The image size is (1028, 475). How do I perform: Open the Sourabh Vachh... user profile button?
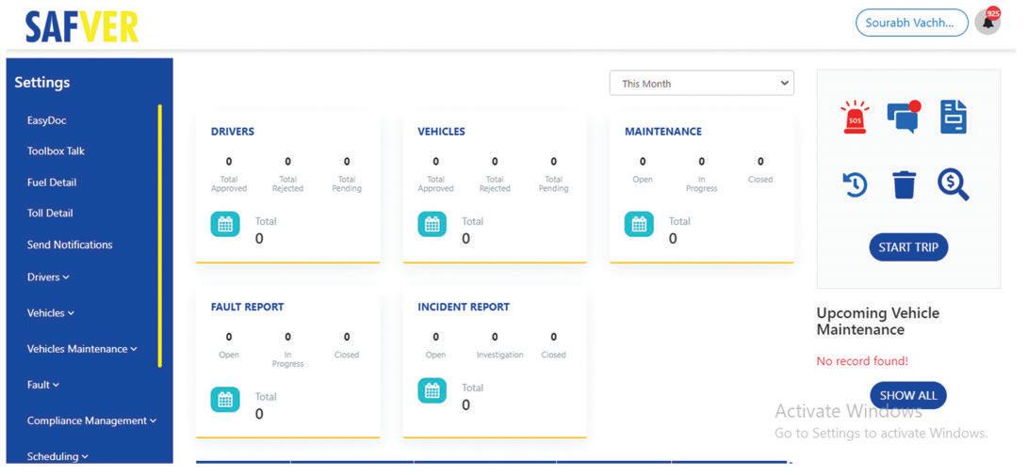(911, 23)
